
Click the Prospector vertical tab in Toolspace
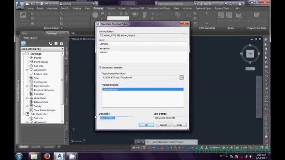[66, 53]
